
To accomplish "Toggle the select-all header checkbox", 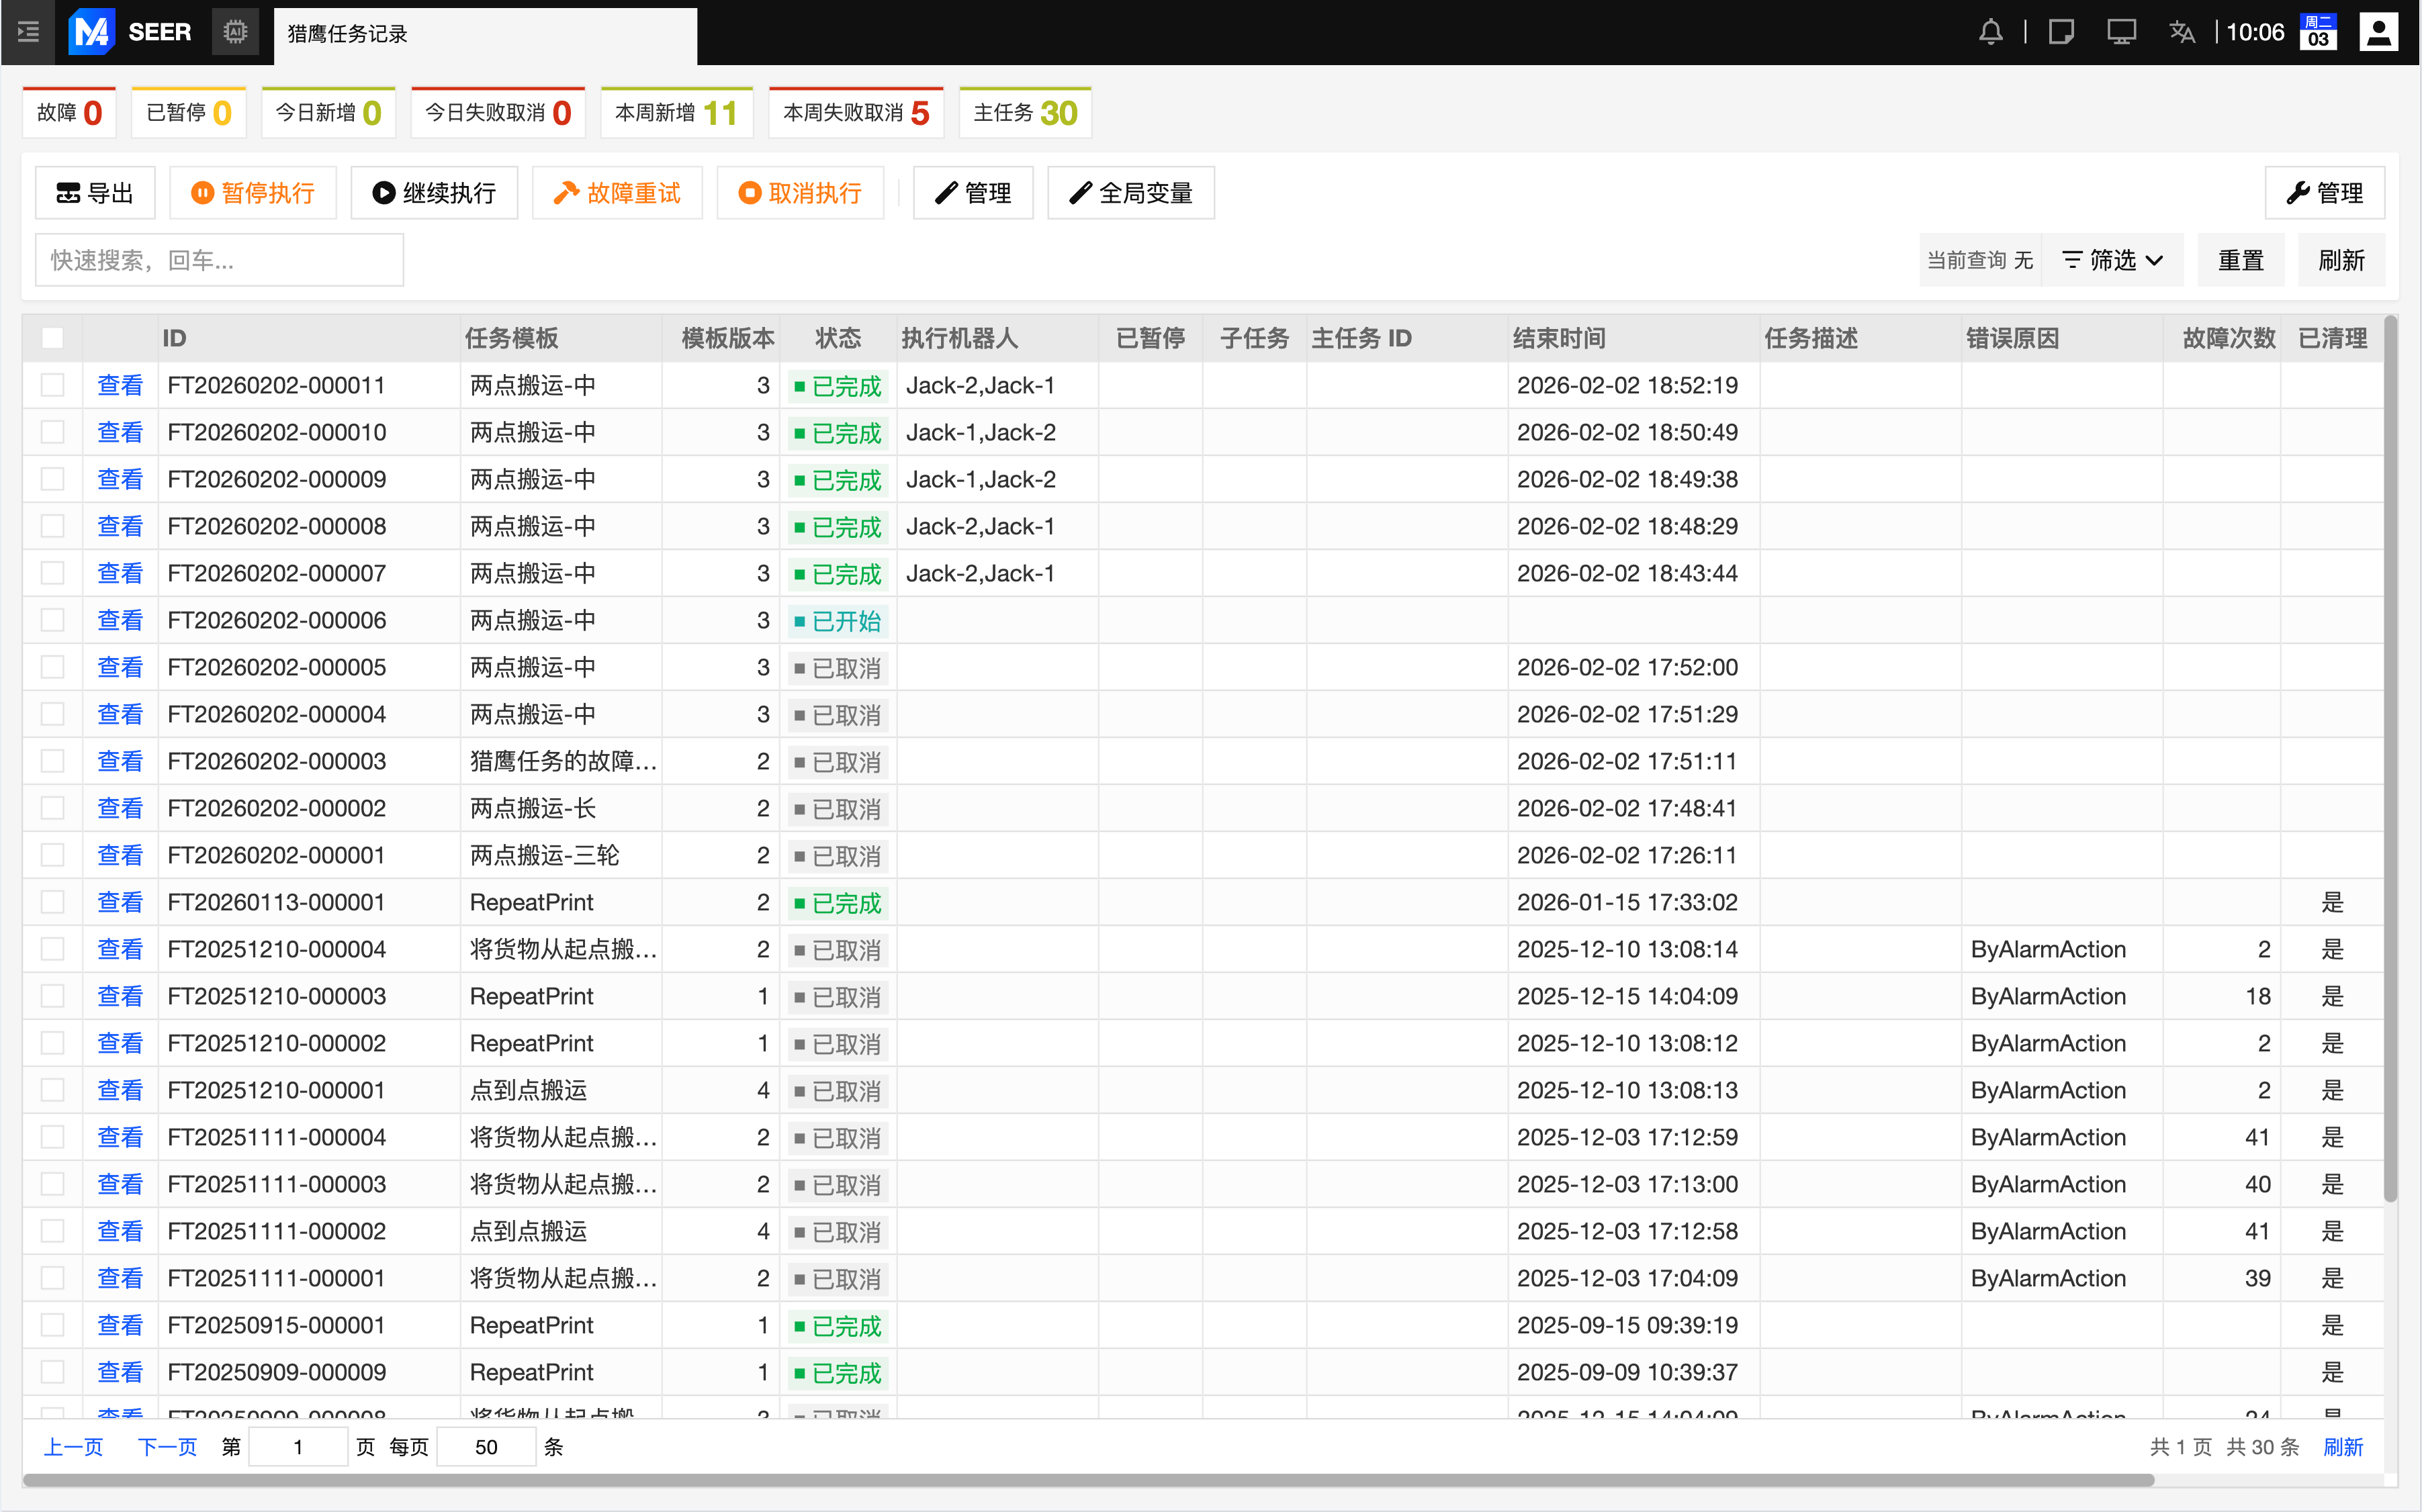I will point(52,338).
